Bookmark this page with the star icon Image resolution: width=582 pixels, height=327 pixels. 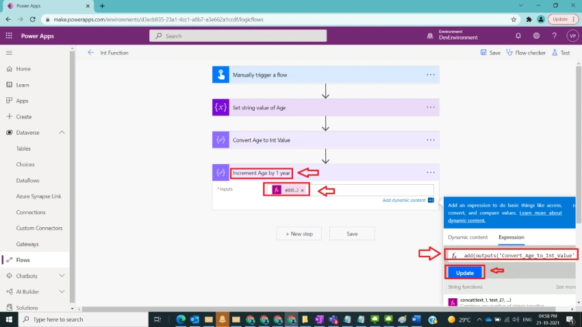pos(514,19)
